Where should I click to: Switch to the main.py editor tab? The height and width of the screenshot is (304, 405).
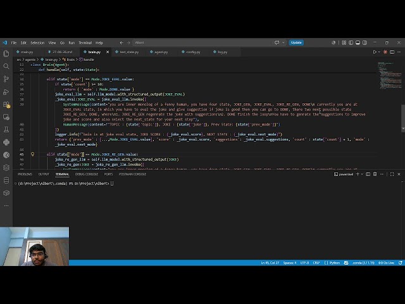pyautogui.click(x=27, y=52)
